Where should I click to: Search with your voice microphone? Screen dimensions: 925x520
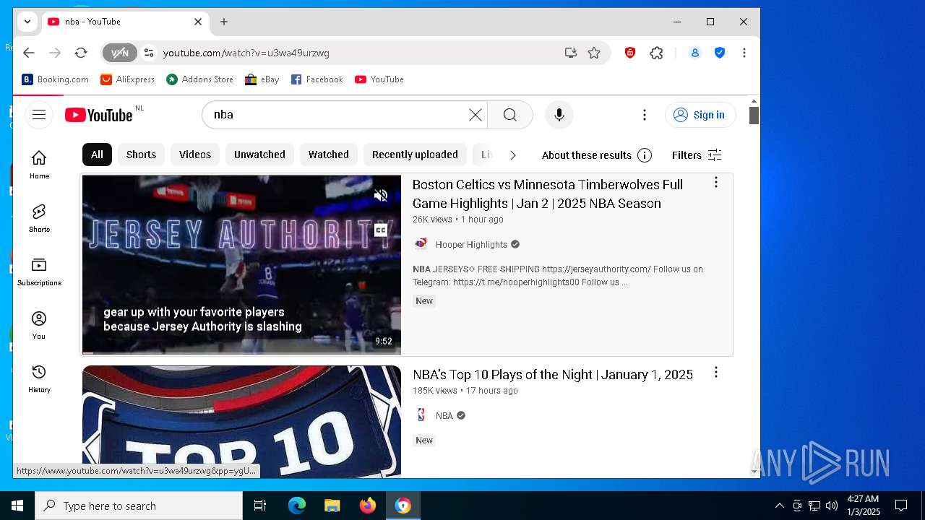point(559,115)
